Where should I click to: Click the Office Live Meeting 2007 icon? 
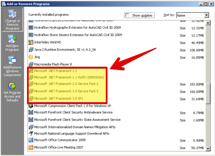[x=31, y=147]
